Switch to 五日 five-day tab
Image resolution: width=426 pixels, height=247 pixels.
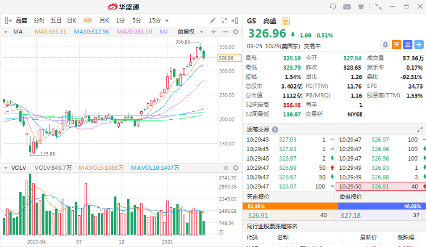point(56,20)
